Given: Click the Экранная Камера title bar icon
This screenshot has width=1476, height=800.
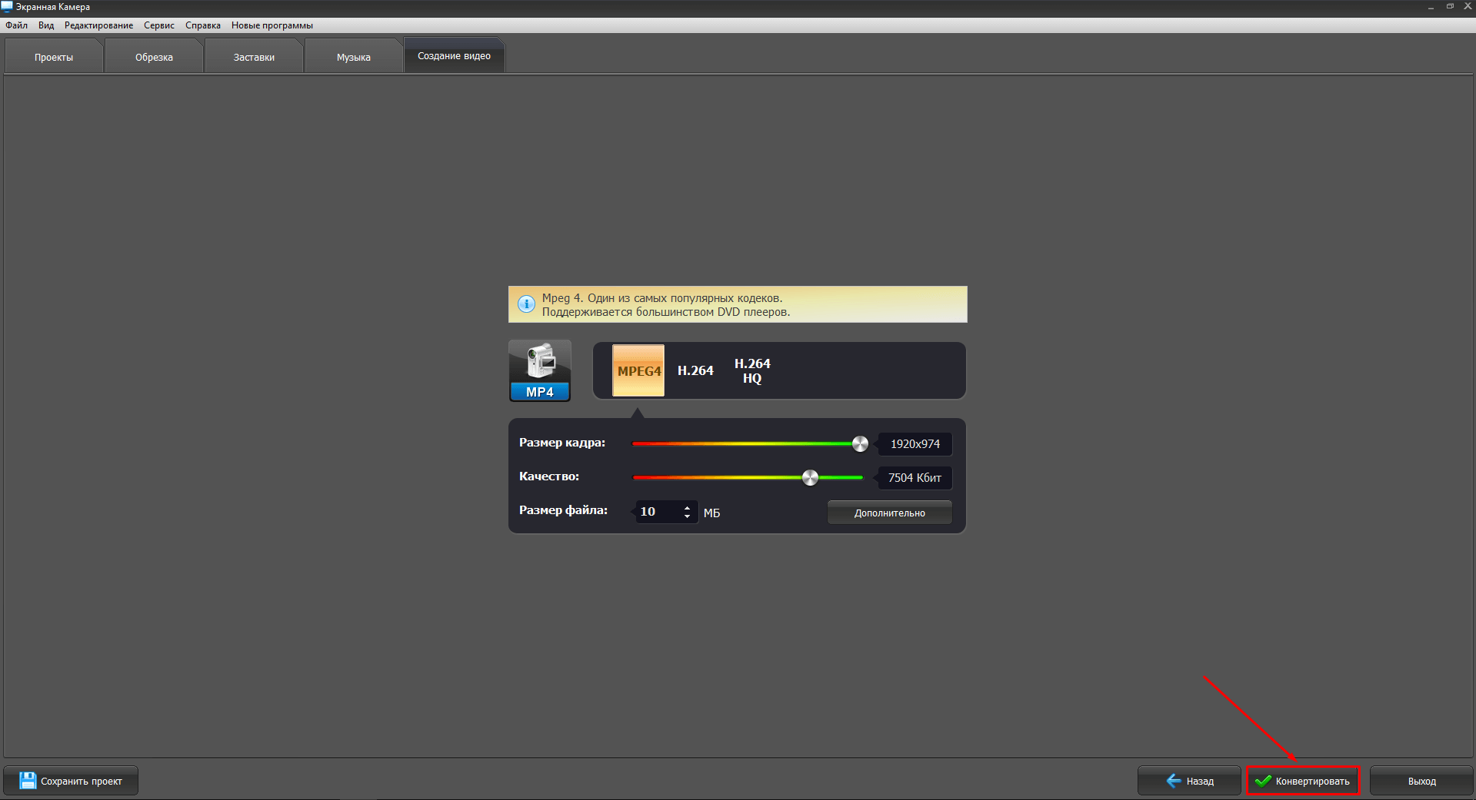Looking at the screenshot, I should [7, 7].
